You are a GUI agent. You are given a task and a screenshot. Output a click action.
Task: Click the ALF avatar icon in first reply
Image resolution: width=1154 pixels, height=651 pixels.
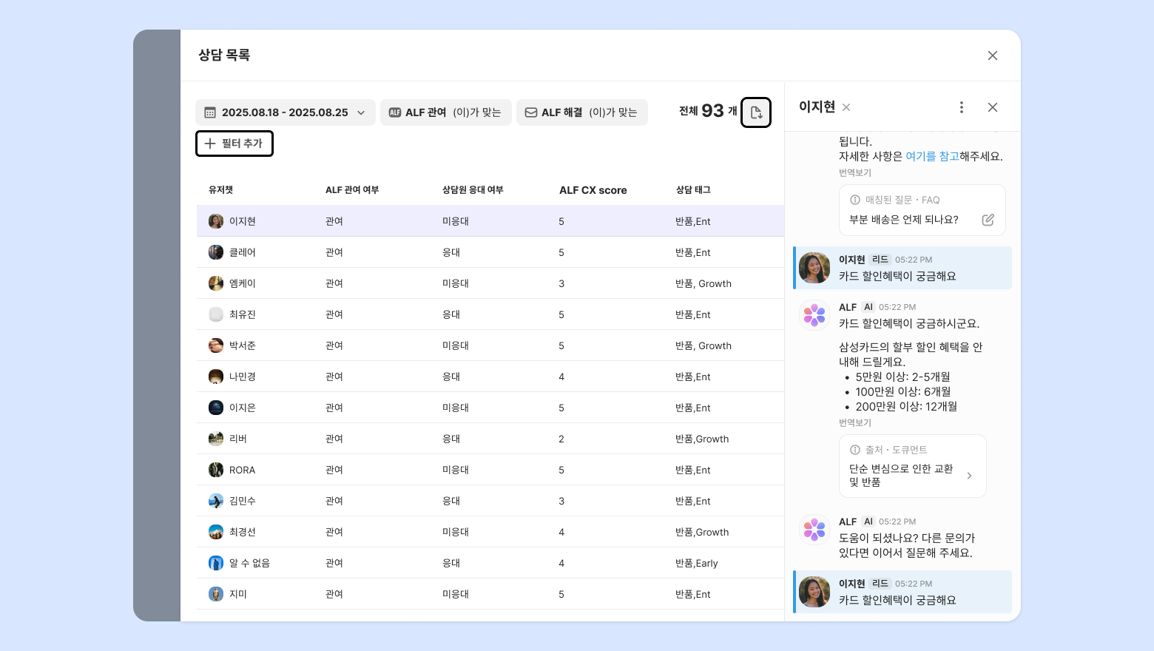pyautogui.click(x=814, y=315)
